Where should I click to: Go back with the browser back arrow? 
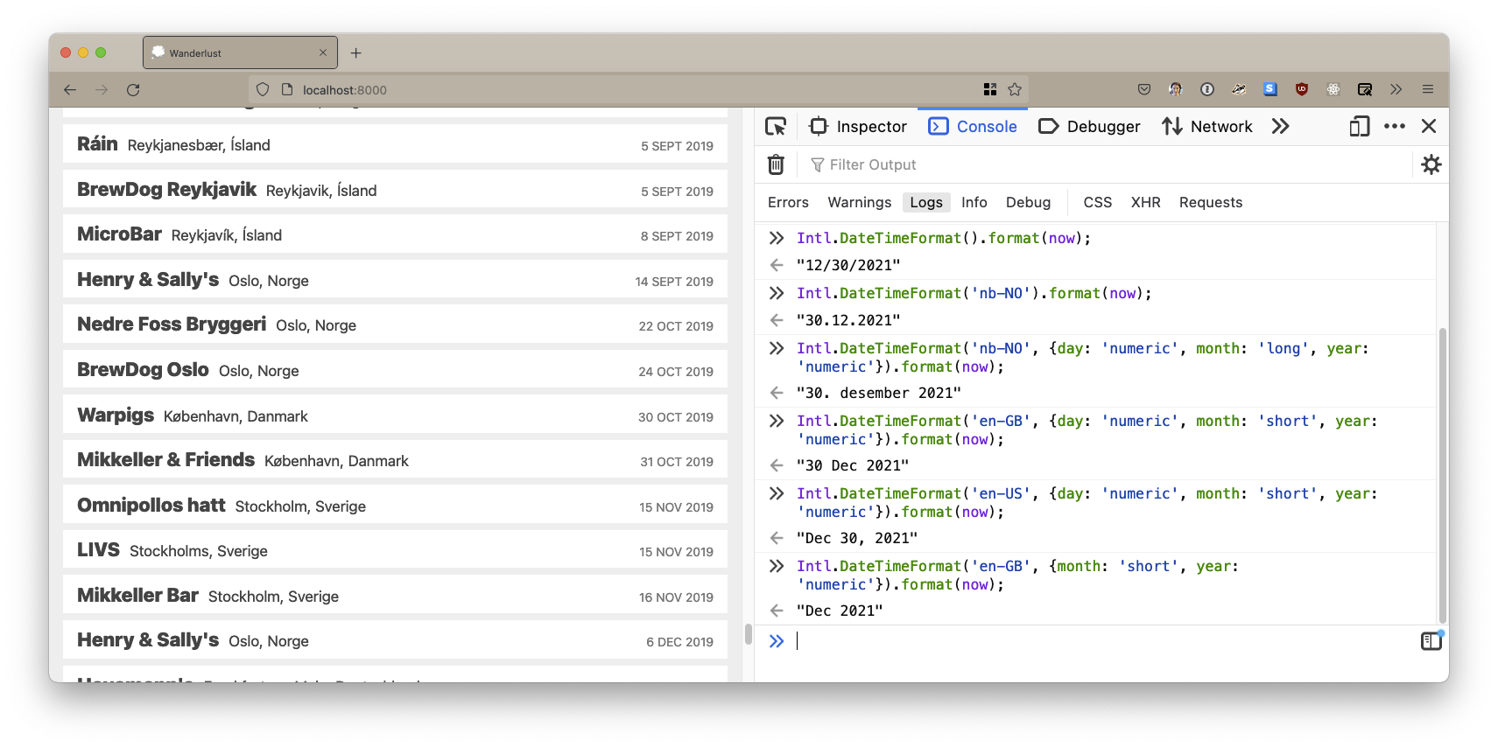point(70,89)
